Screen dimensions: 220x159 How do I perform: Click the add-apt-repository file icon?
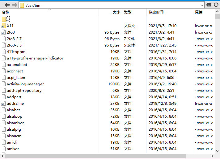pyautogui.click(x=4, y=90)
